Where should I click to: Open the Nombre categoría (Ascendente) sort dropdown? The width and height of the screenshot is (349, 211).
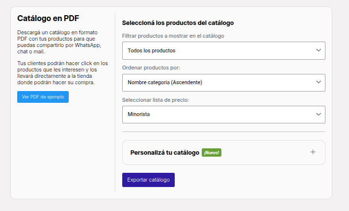coord(224,83)
